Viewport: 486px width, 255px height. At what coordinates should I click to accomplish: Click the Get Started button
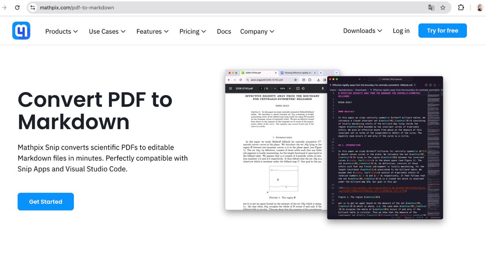[46, 201]
